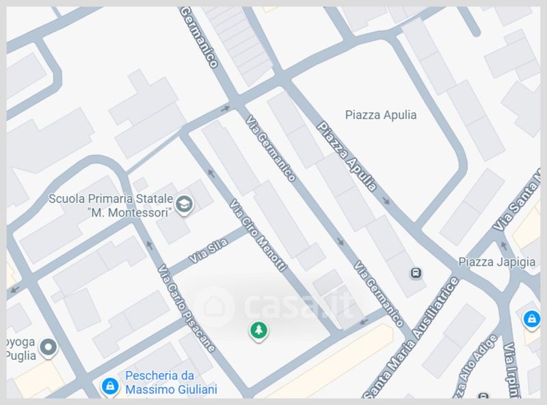Click the diagonal Piazza Apulia road label
This screenshot has width=547, height=405.
coord(347,156)
